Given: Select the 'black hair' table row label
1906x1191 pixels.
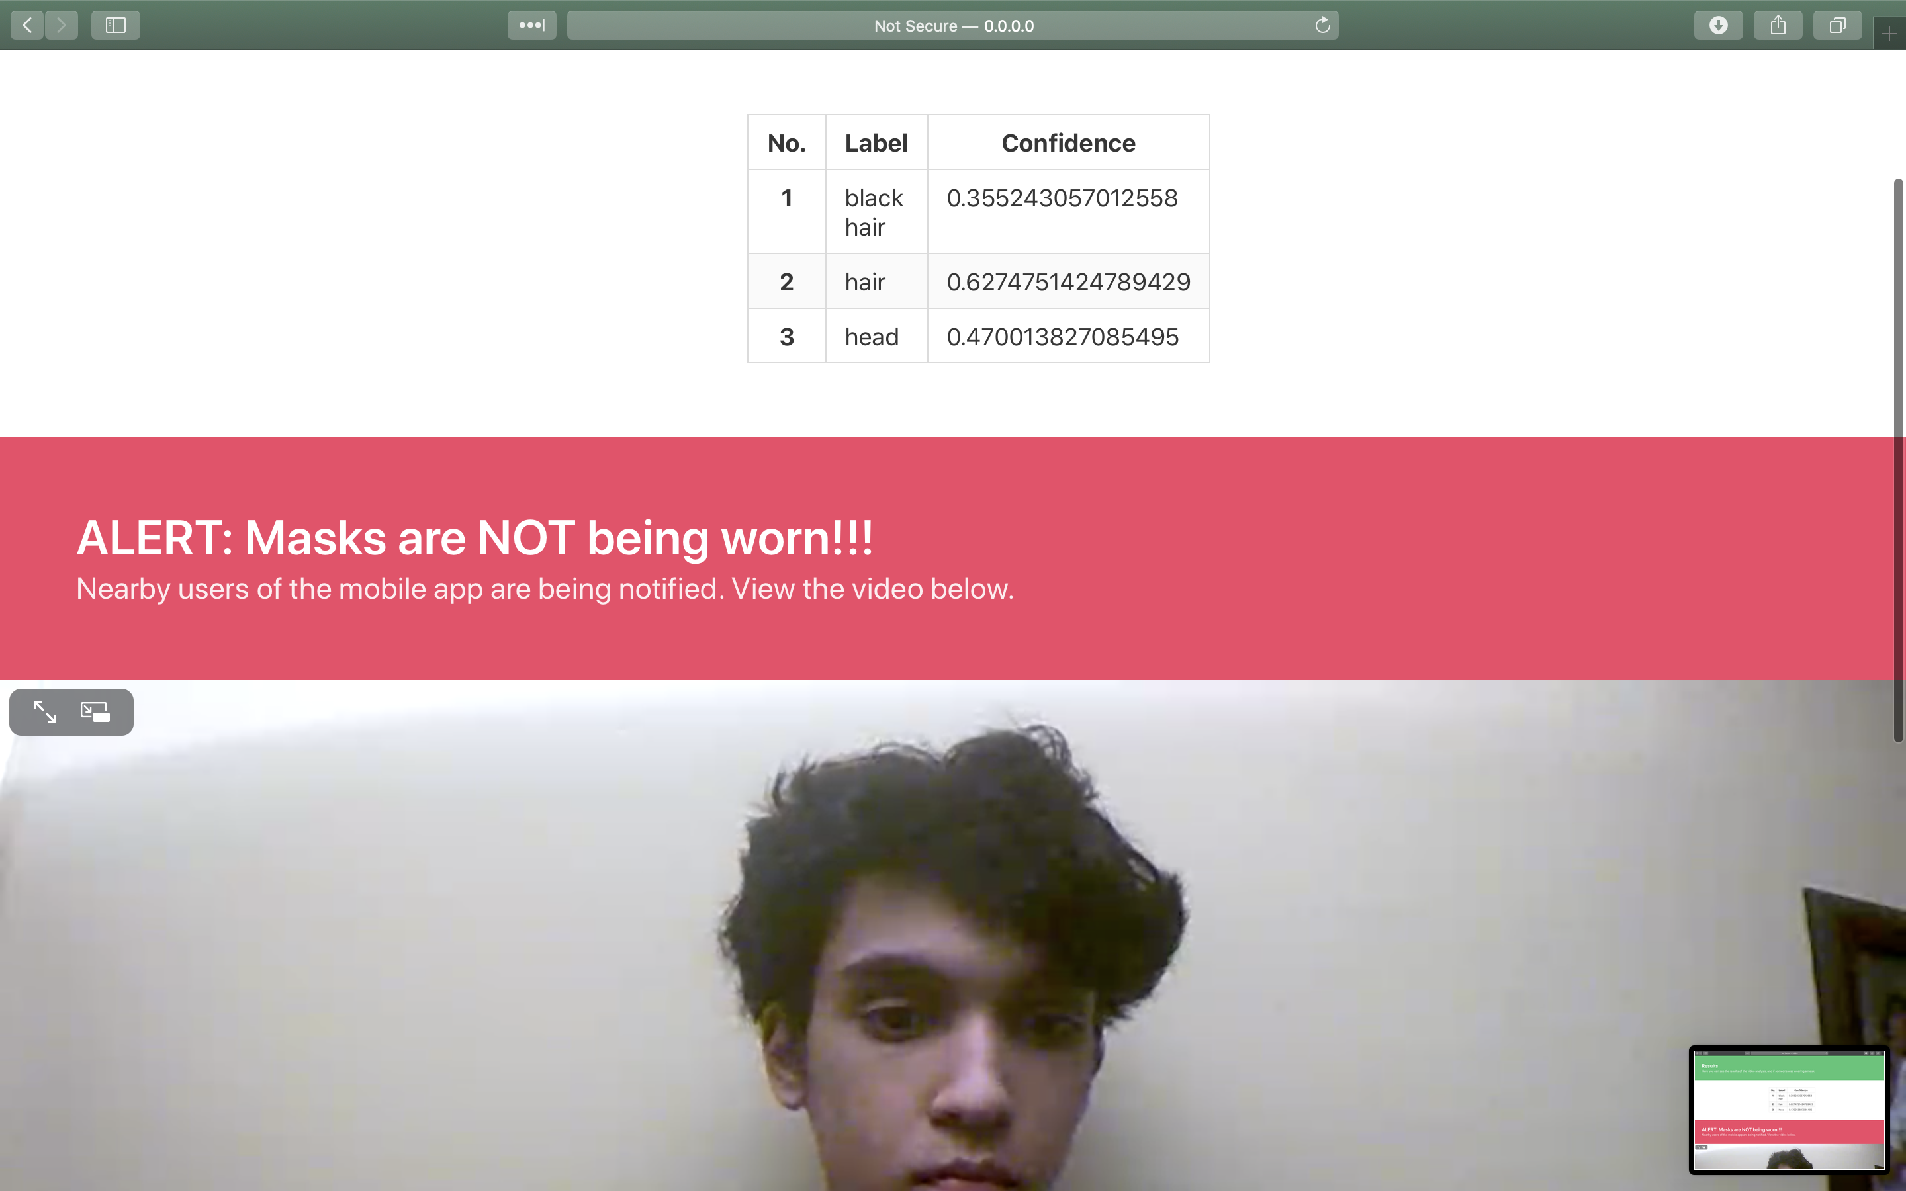Looking at the screenshot, I should [x=874, y=212].
